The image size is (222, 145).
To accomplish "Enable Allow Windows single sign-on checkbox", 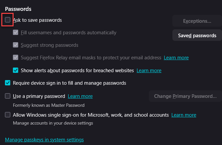I will click(x=8, y=115).
